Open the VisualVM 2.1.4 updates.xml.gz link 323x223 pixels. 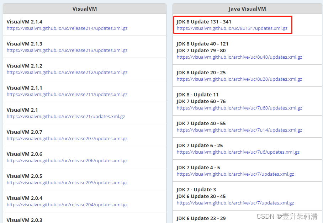click(x=67, y=28)
